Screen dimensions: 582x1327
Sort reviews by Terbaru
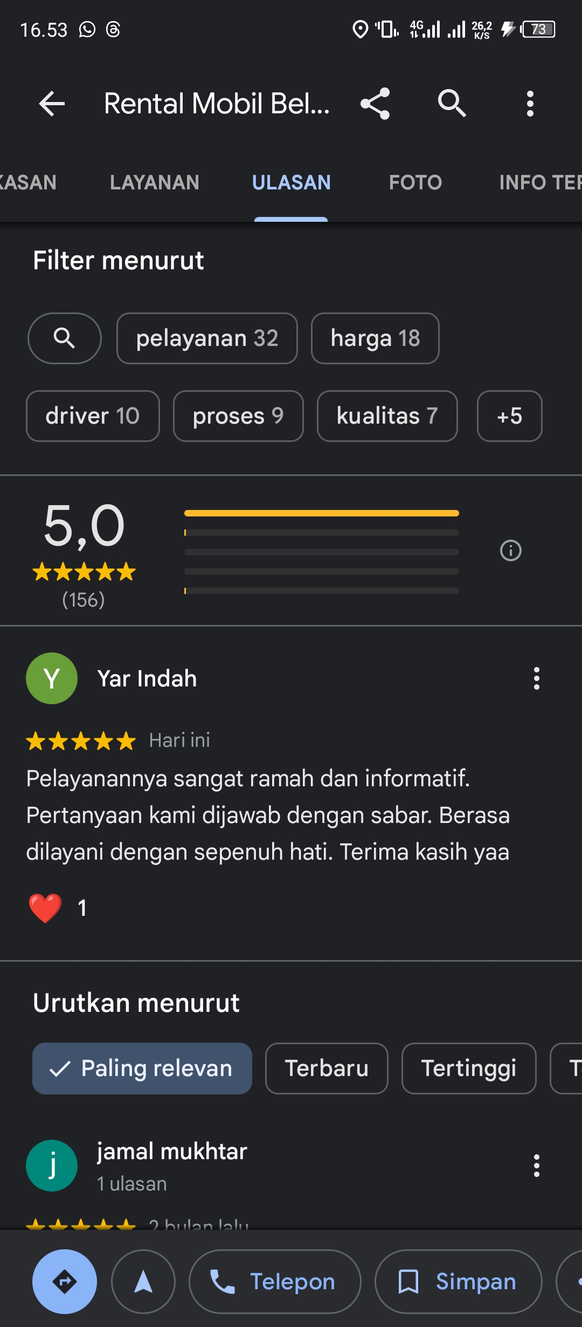click(327, 1068)
